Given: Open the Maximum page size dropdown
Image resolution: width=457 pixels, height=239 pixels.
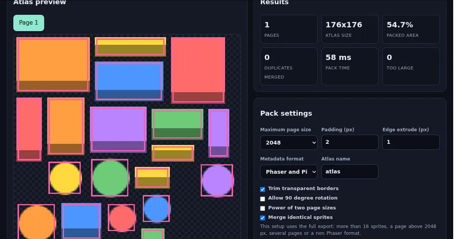Looking at the screenshot, I should (289, 143).
